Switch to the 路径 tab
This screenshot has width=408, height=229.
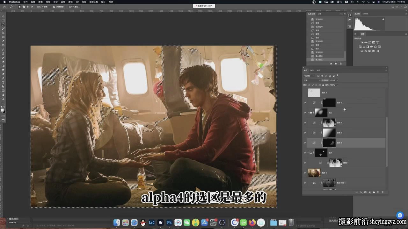(x=318, y=70)
